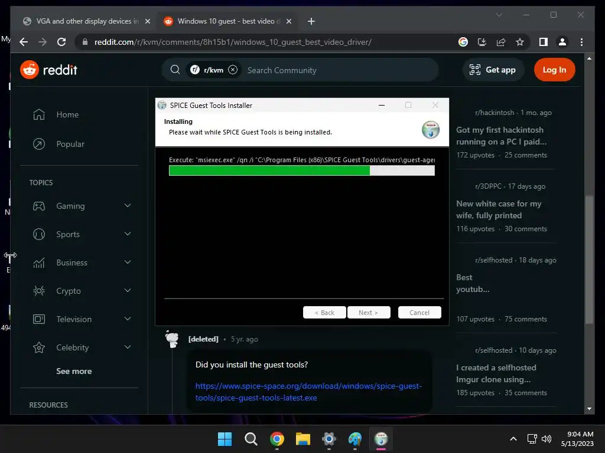Minimize the SPICE Guest Tools Installer
Viewport: 605px width, 453px height.
pos(382,105)
